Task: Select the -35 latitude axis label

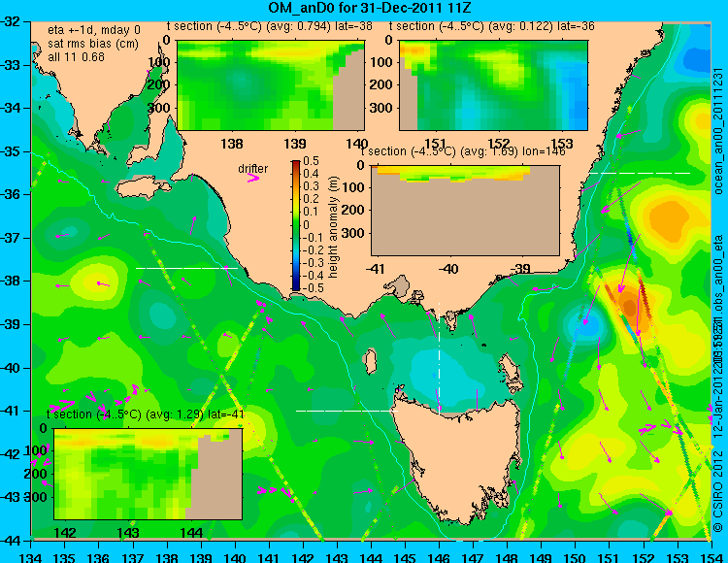Action: pos(13,151)
